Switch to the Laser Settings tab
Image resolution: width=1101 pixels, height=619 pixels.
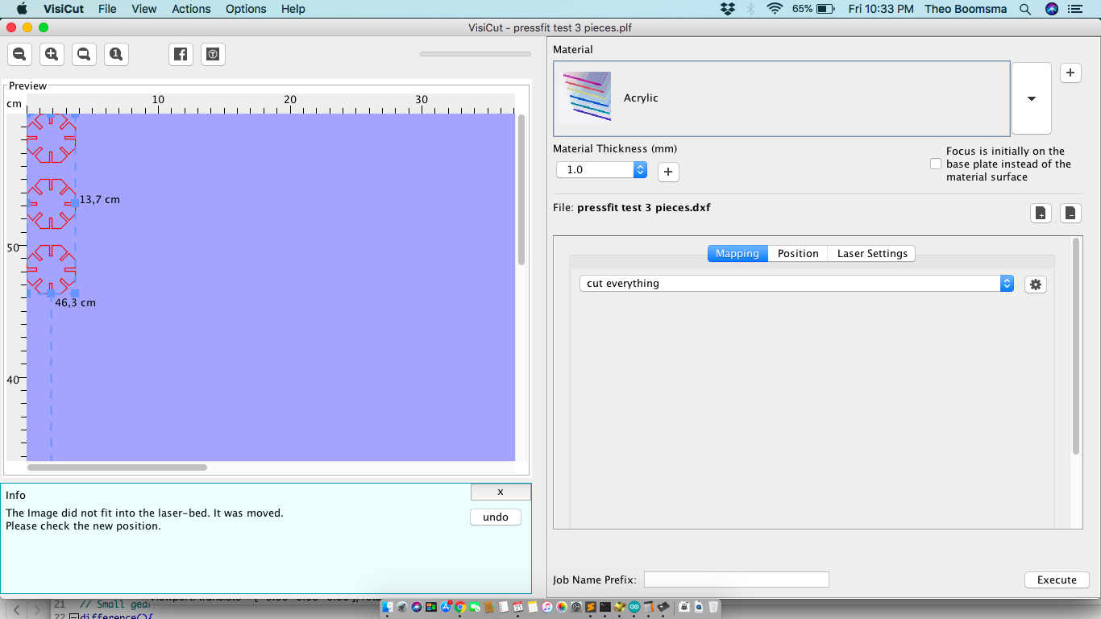click(872, 253)
